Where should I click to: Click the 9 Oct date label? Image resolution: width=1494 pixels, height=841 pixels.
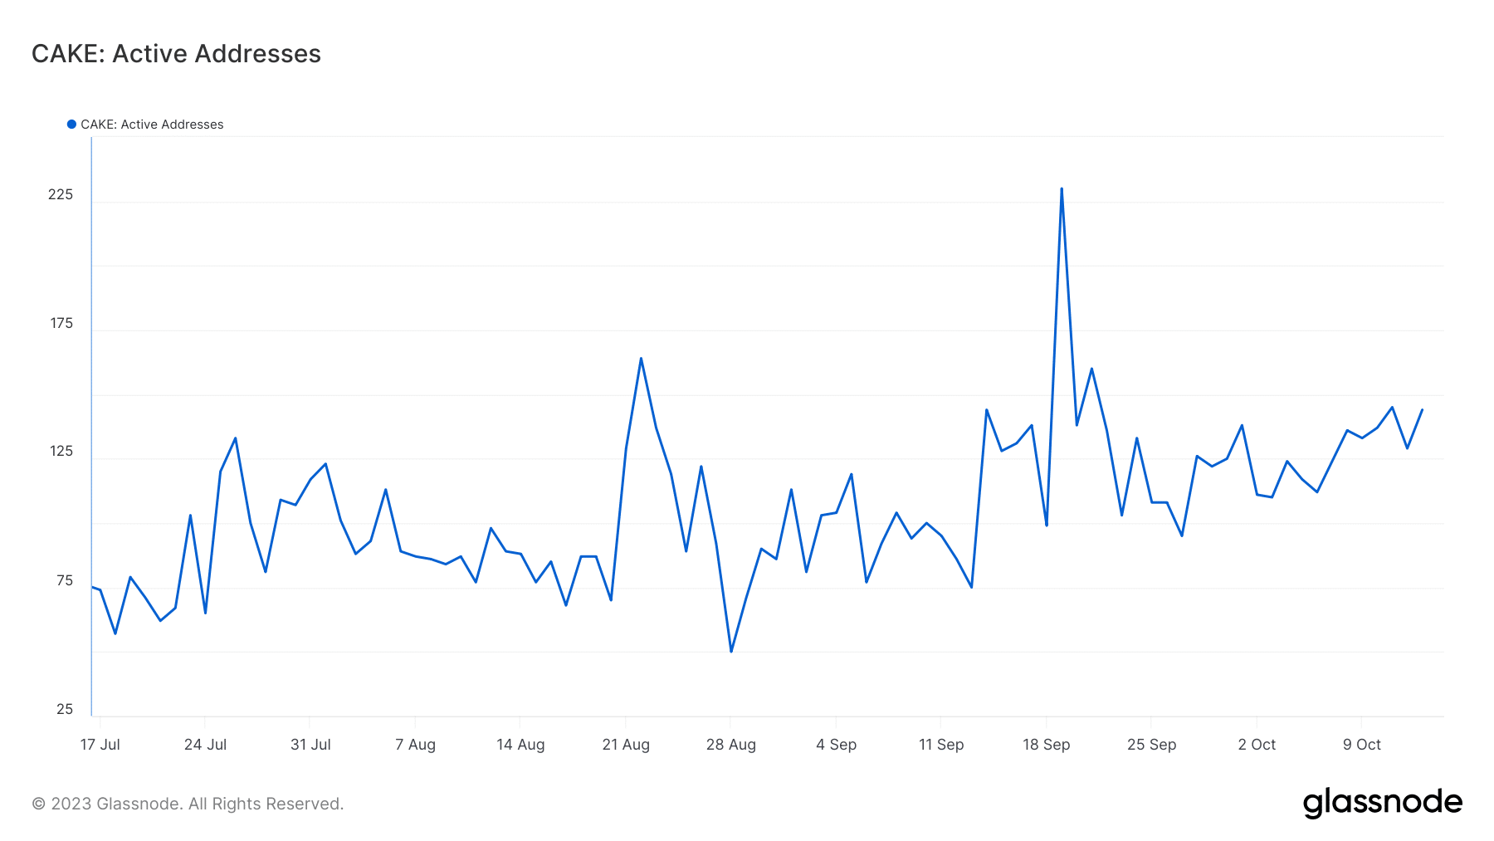point(1361,745)
